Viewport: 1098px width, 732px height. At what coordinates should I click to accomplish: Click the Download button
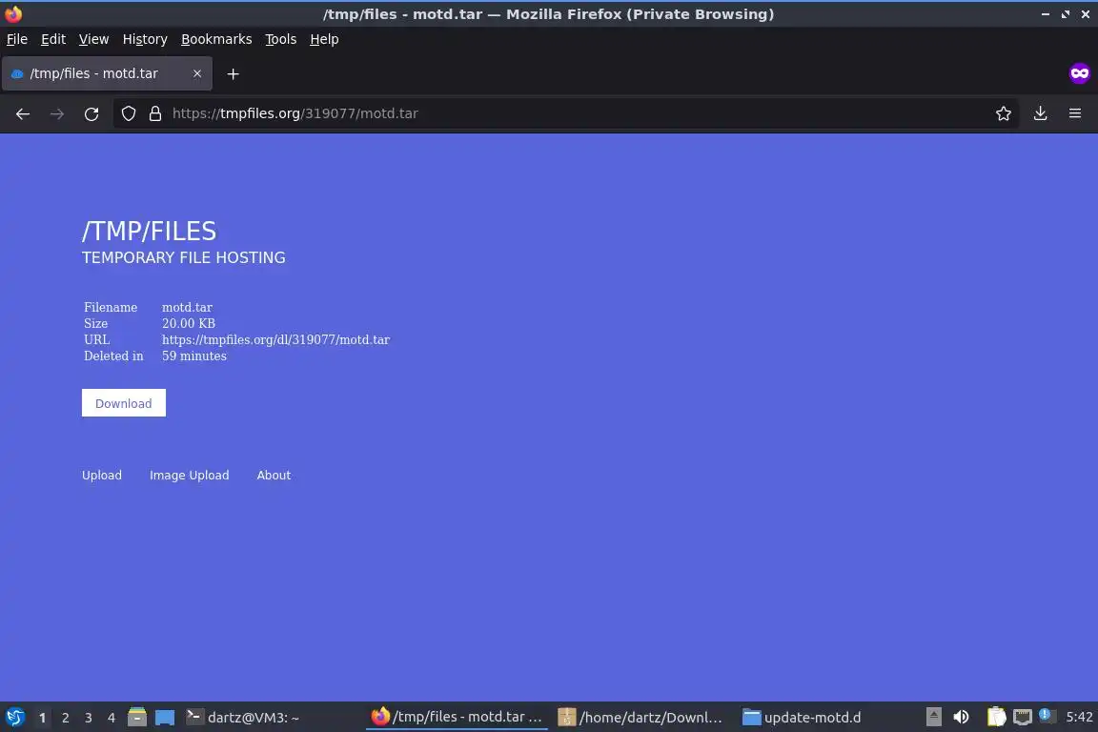coord(124,403)
